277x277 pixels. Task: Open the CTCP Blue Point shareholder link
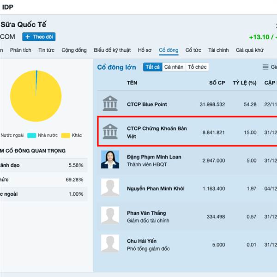pyautogui.click(x=147, y=104)
